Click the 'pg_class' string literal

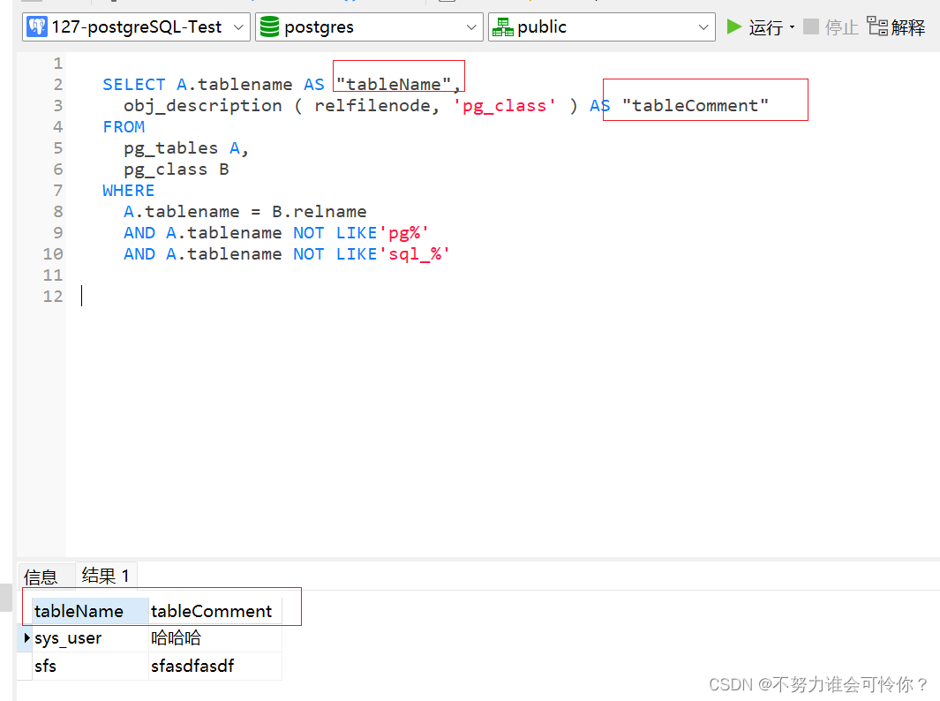coord(504,106)
